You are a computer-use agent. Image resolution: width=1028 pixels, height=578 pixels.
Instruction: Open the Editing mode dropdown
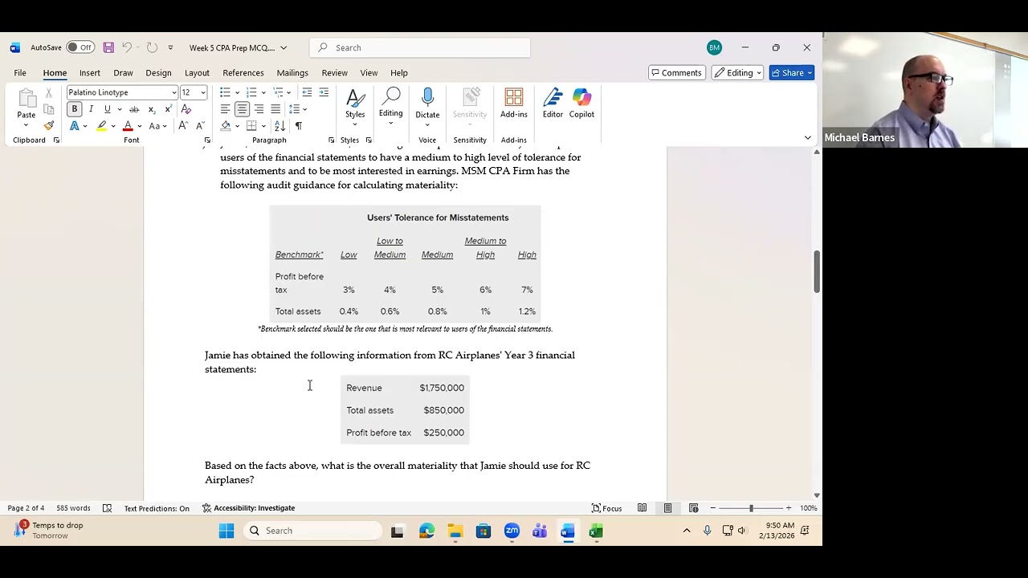point(738,73)
